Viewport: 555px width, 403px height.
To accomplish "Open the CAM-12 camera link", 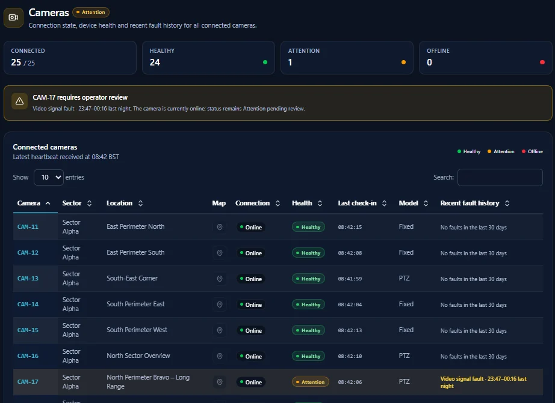I will pos(28,252).
